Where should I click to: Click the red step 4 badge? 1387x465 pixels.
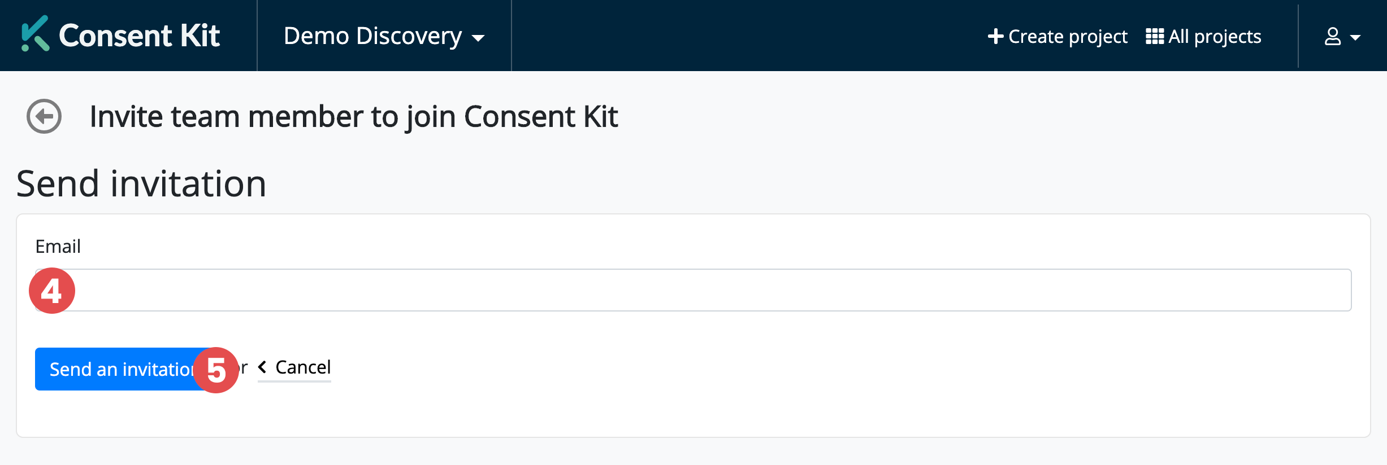point(52,291)
